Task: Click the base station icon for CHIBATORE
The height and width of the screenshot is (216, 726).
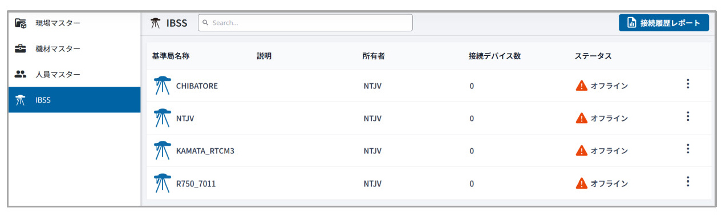Action: (163, 86)
